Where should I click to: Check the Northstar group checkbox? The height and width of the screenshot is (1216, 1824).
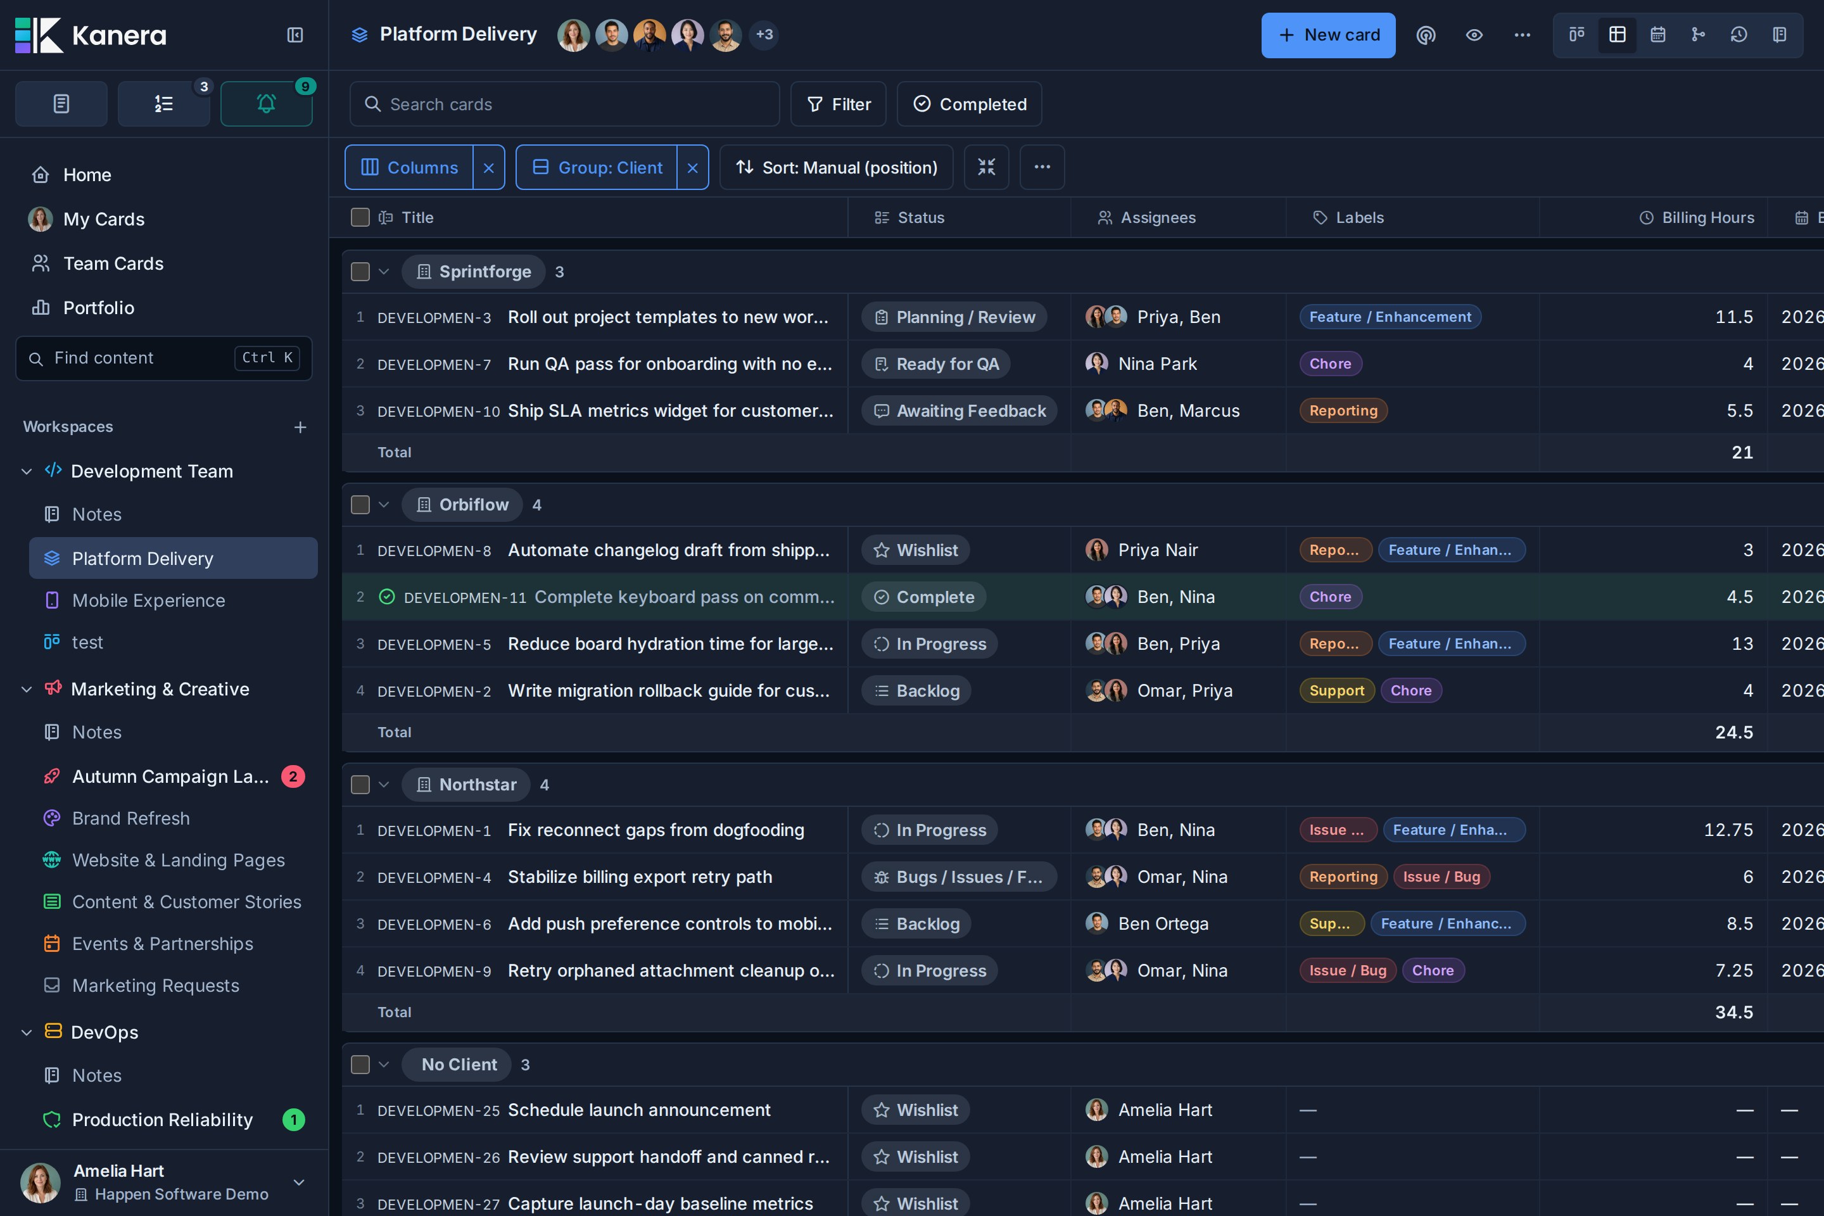point(360,785)
